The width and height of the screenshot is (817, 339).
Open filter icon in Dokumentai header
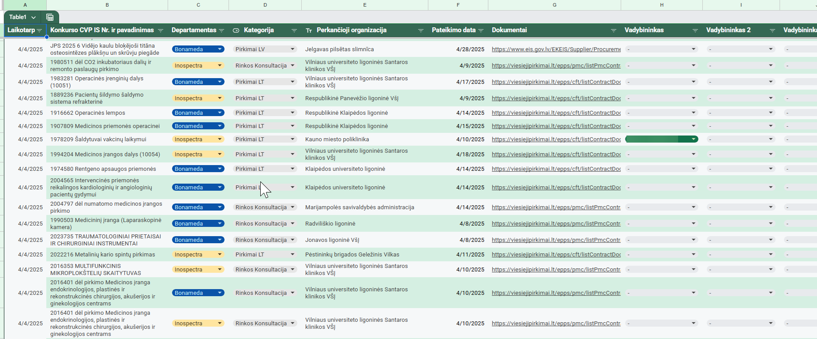[614, 30]
